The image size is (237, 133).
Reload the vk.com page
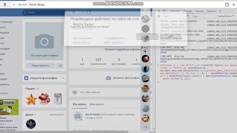[14, 5]
